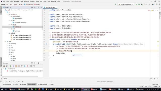
Task: Collapse the com.yootk package node
Action: (x=7, y=14)
